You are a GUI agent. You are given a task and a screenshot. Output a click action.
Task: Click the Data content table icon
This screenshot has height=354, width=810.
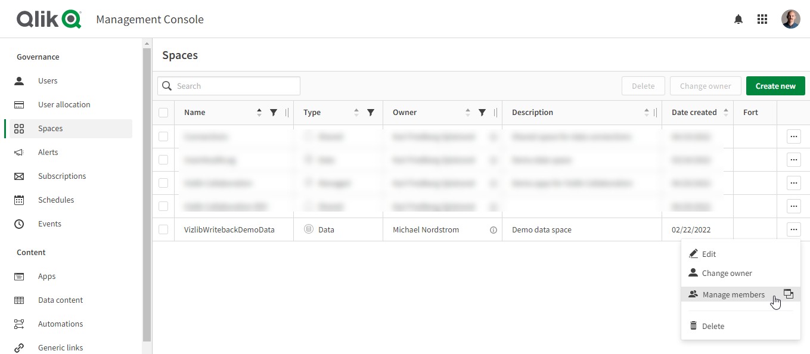click(19, 300)
